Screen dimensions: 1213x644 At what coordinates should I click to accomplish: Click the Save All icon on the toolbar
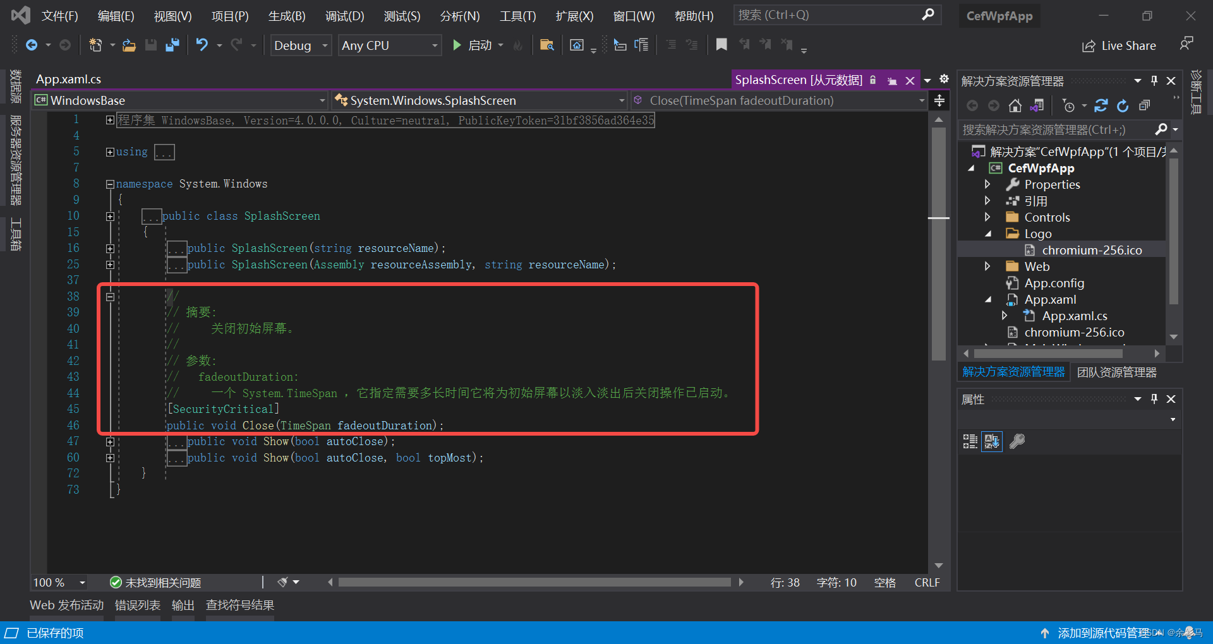172,45
